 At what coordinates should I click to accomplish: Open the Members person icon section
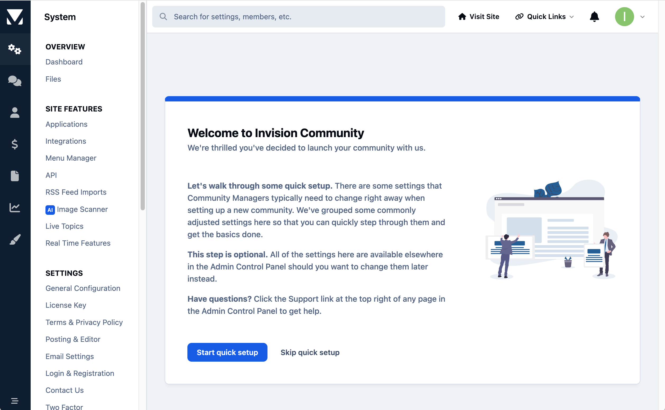point(15,113)
